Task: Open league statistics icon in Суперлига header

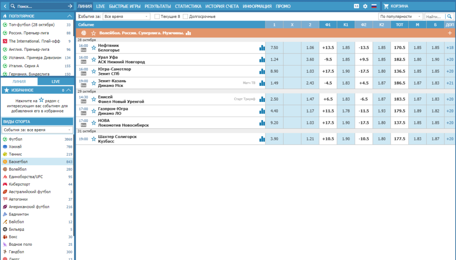Action: (188, 33)
